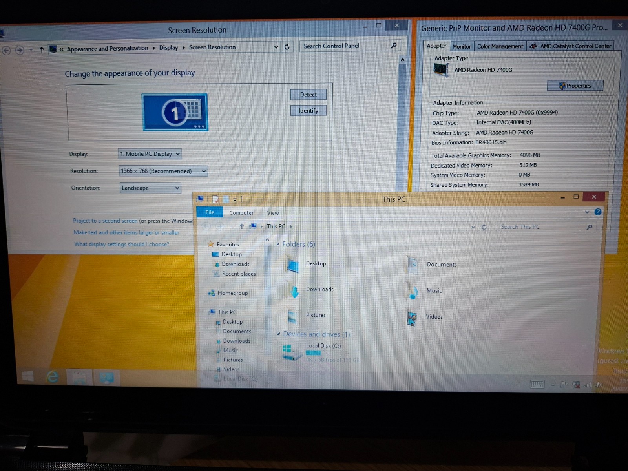This screenshot has width=628, height=471.
Task: Select Music under This PC tree
Action: 230,350
